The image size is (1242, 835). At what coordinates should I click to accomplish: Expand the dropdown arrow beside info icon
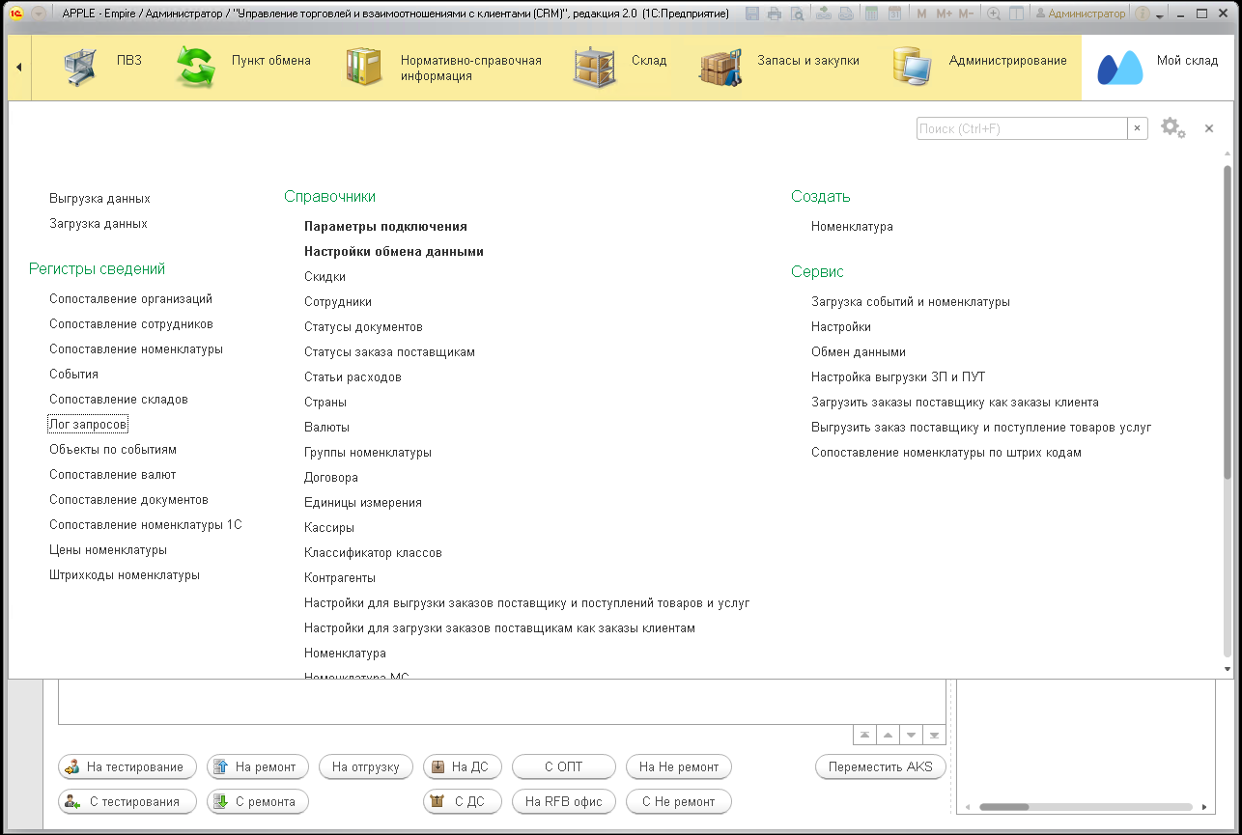[x=1160, y=14]
